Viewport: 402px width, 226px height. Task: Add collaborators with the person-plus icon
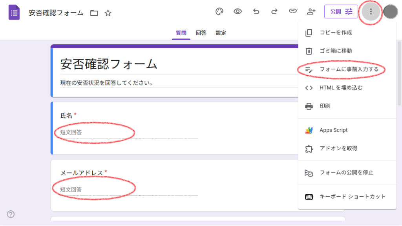tap(311, 11)
